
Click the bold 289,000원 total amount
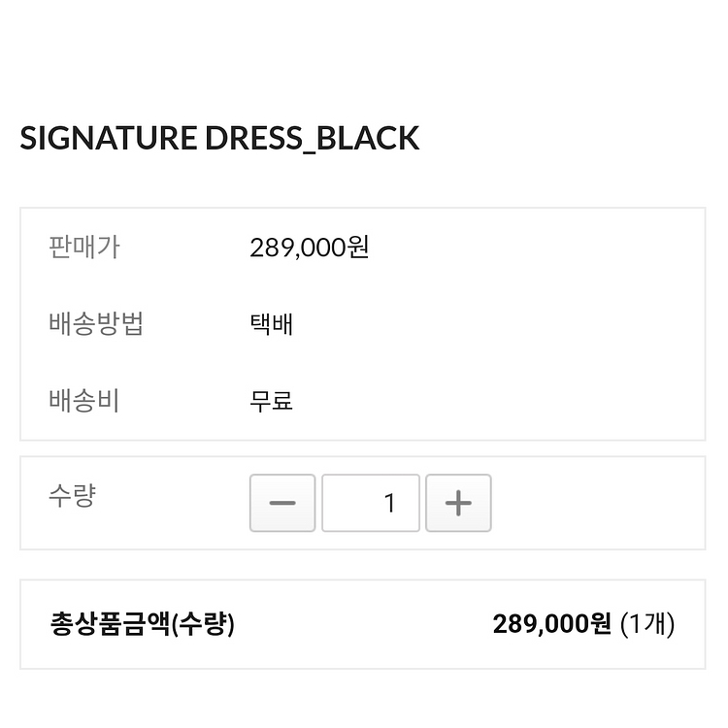(x=552, y=623)
